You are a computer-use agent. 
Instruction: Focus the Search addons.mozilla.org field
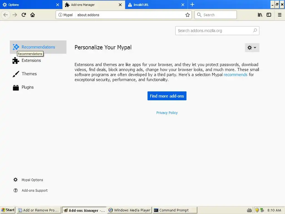point(217,31)
